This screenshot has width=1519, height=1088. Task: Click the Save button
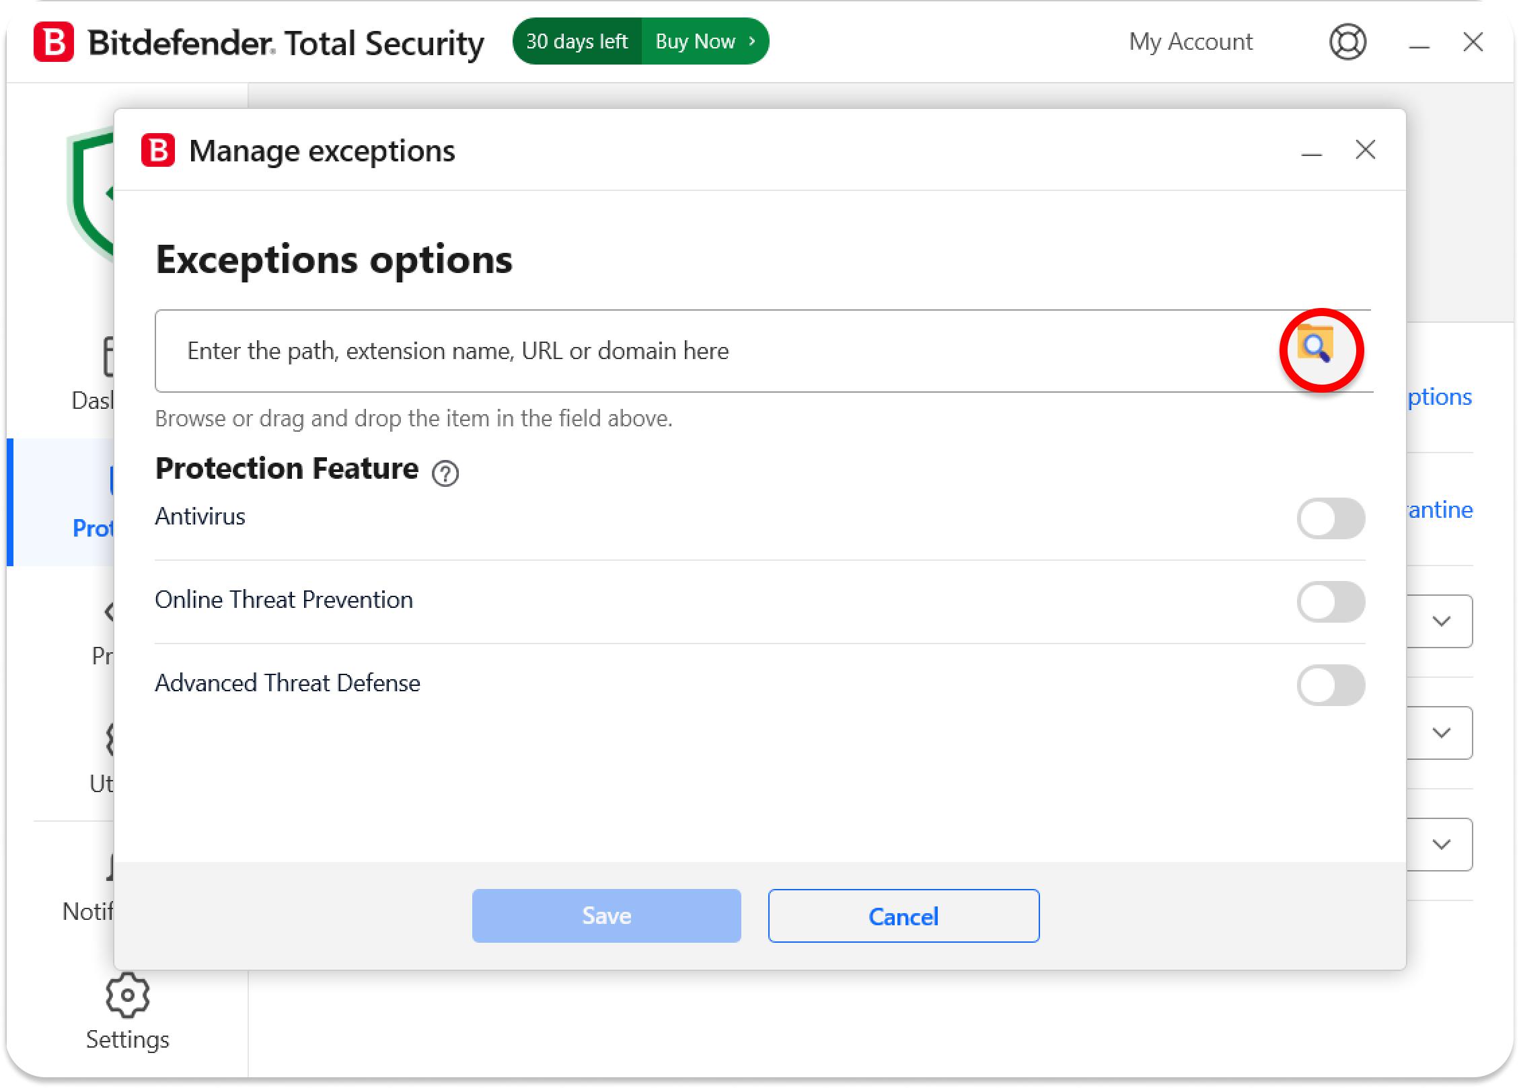pos(606,916)
